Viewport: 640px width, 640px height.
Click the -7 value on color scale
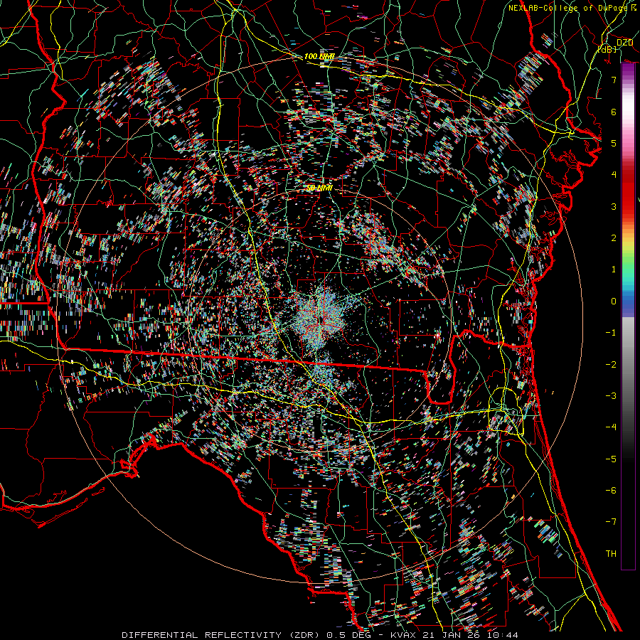(x=611, y=522)
